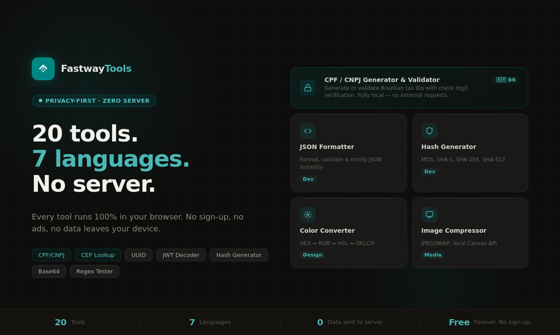The height and width of the screenshot is (335, 560).
Task: Open the JSON Formatter card title
Action: click(327, 147)
